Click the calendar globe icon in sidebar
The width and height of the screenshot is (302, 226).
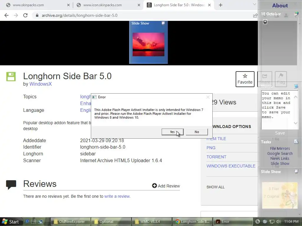pos(296,14)
